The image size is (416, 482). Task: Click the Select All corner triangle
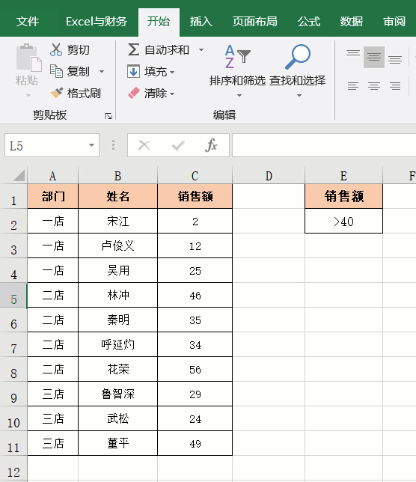[19, 176]
